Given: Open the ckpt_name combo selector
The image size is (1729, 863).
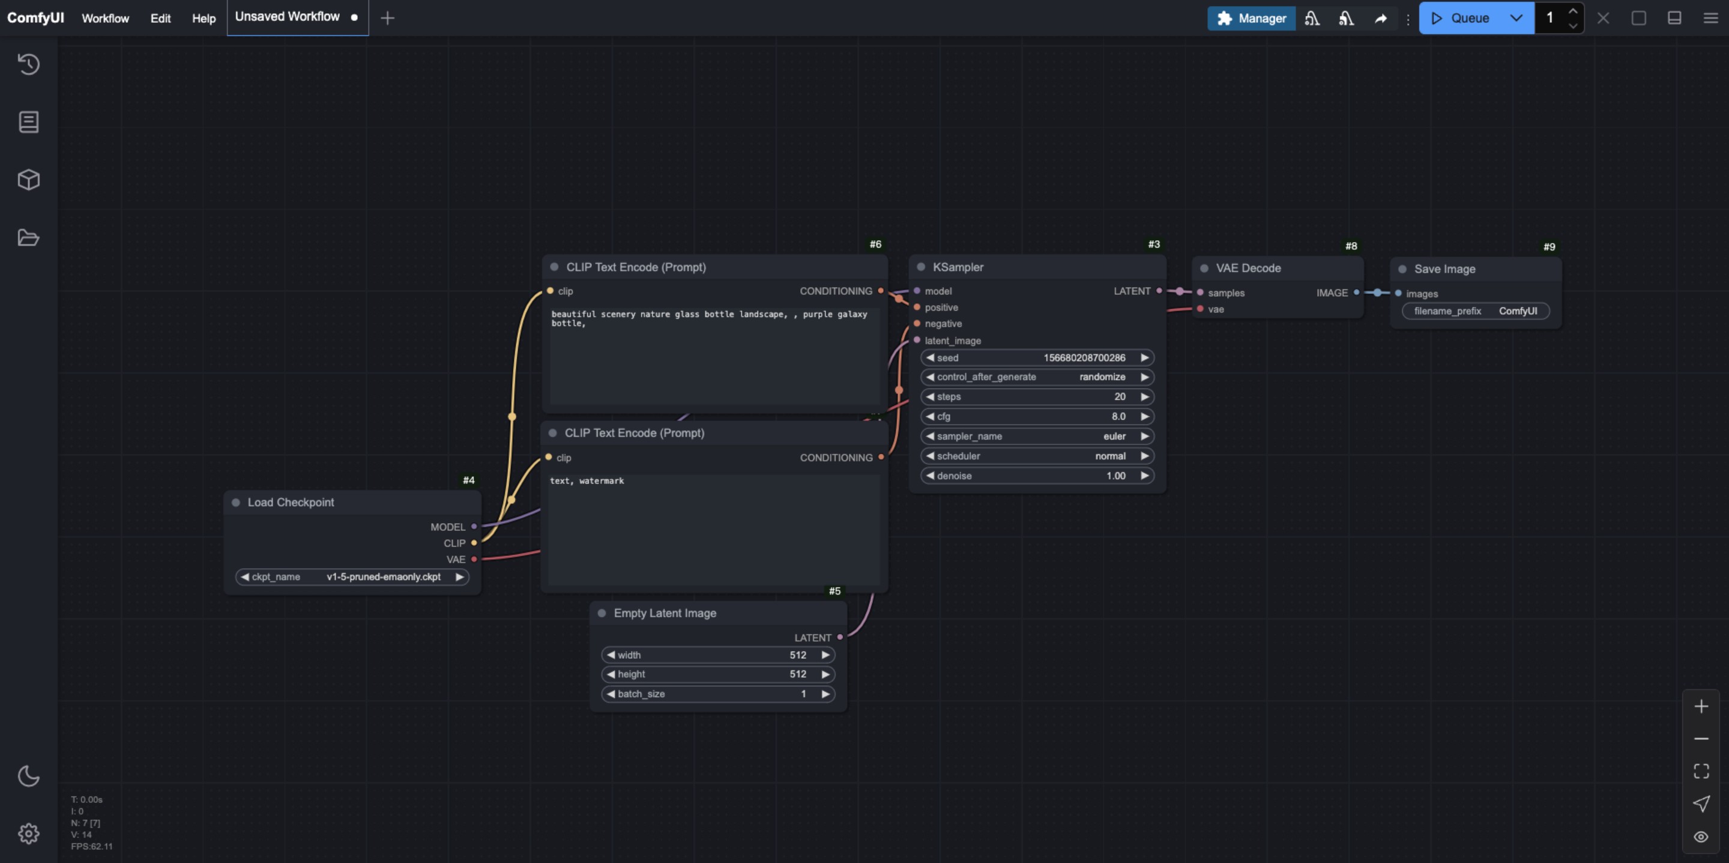Looking at the screenshot, I should [x=352, y=577].
